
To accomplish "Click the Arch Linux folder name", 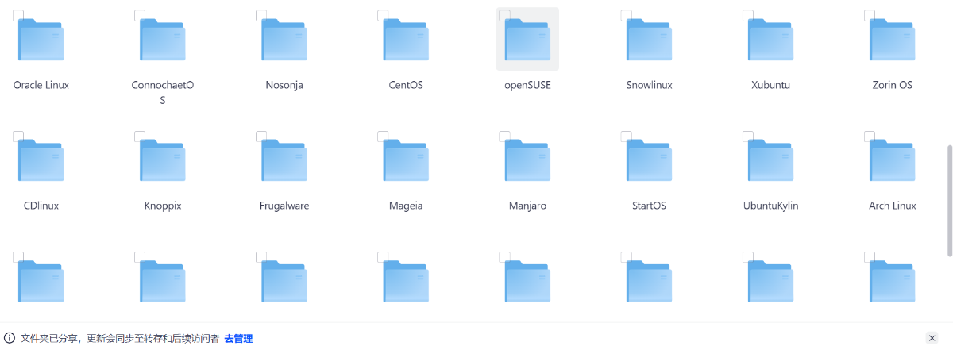I will (x=892, y=206).
